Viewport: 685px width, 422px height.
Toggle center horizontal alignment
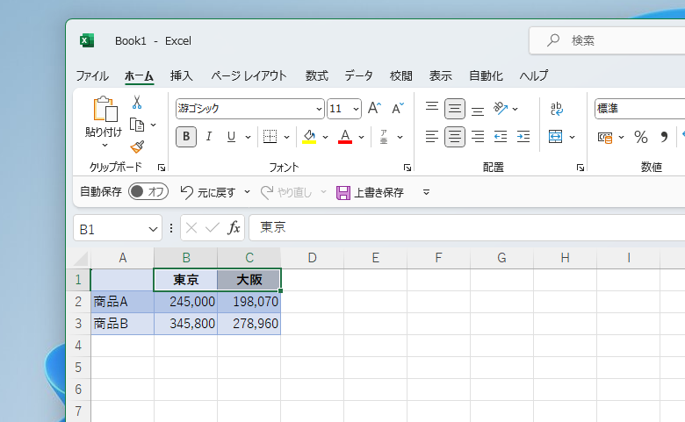[455, 137]
